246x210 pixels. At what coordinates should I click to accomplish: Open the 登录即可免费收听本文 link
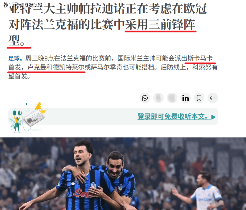click(173, 117)
